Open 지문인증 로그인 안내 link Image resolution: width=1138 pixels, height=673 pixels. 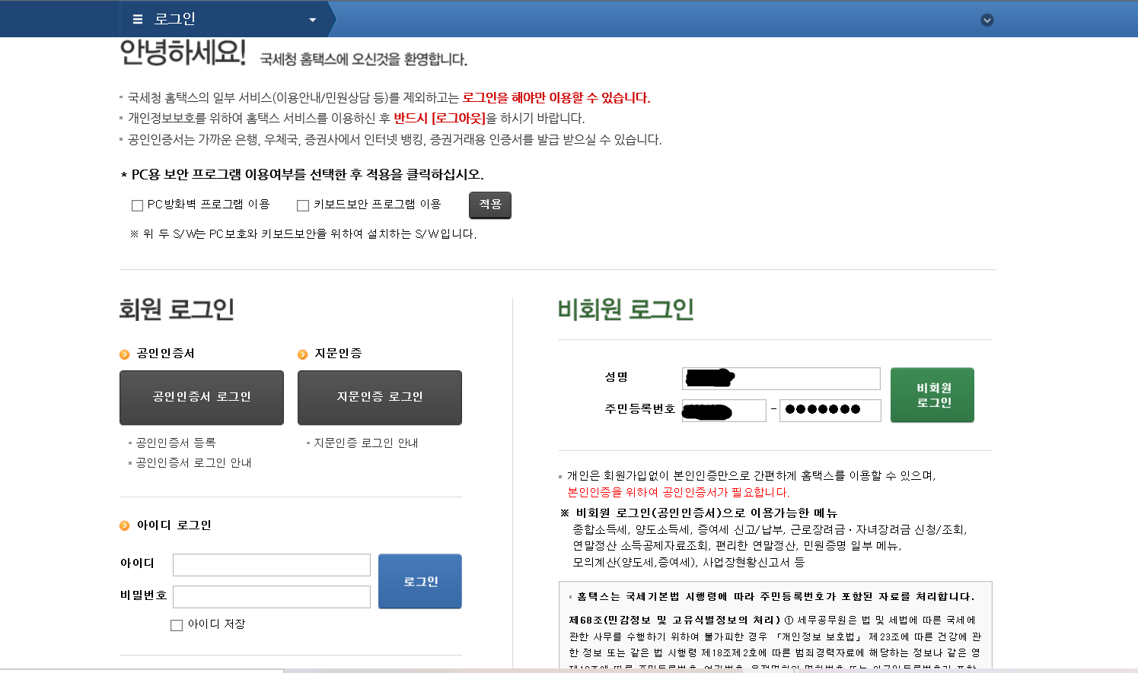pos(366,443)
